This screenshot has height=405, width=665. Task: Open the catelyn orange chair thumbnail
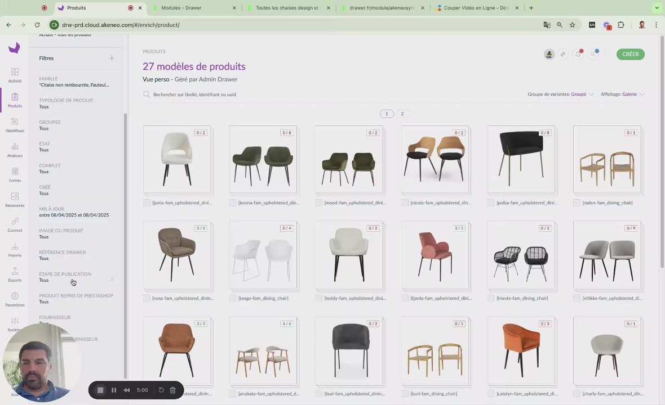(521, 350)
